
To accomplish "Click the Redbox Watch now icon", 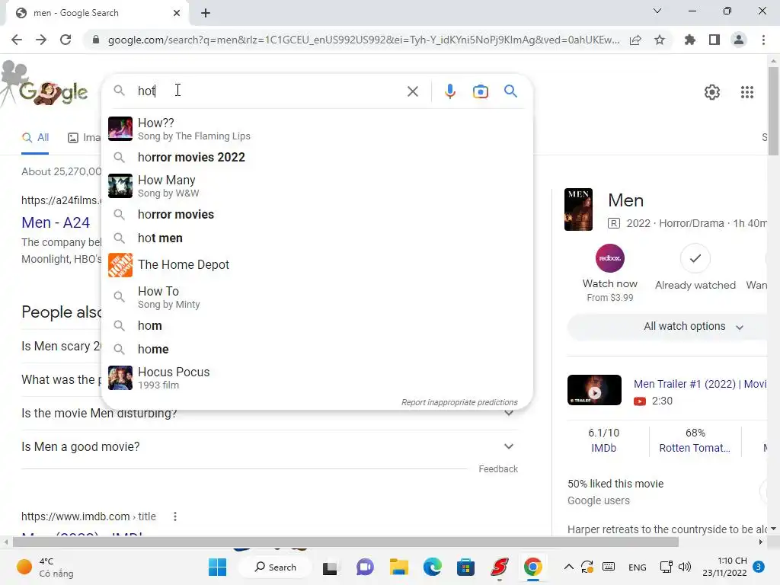I will click(x=610, y=258).
